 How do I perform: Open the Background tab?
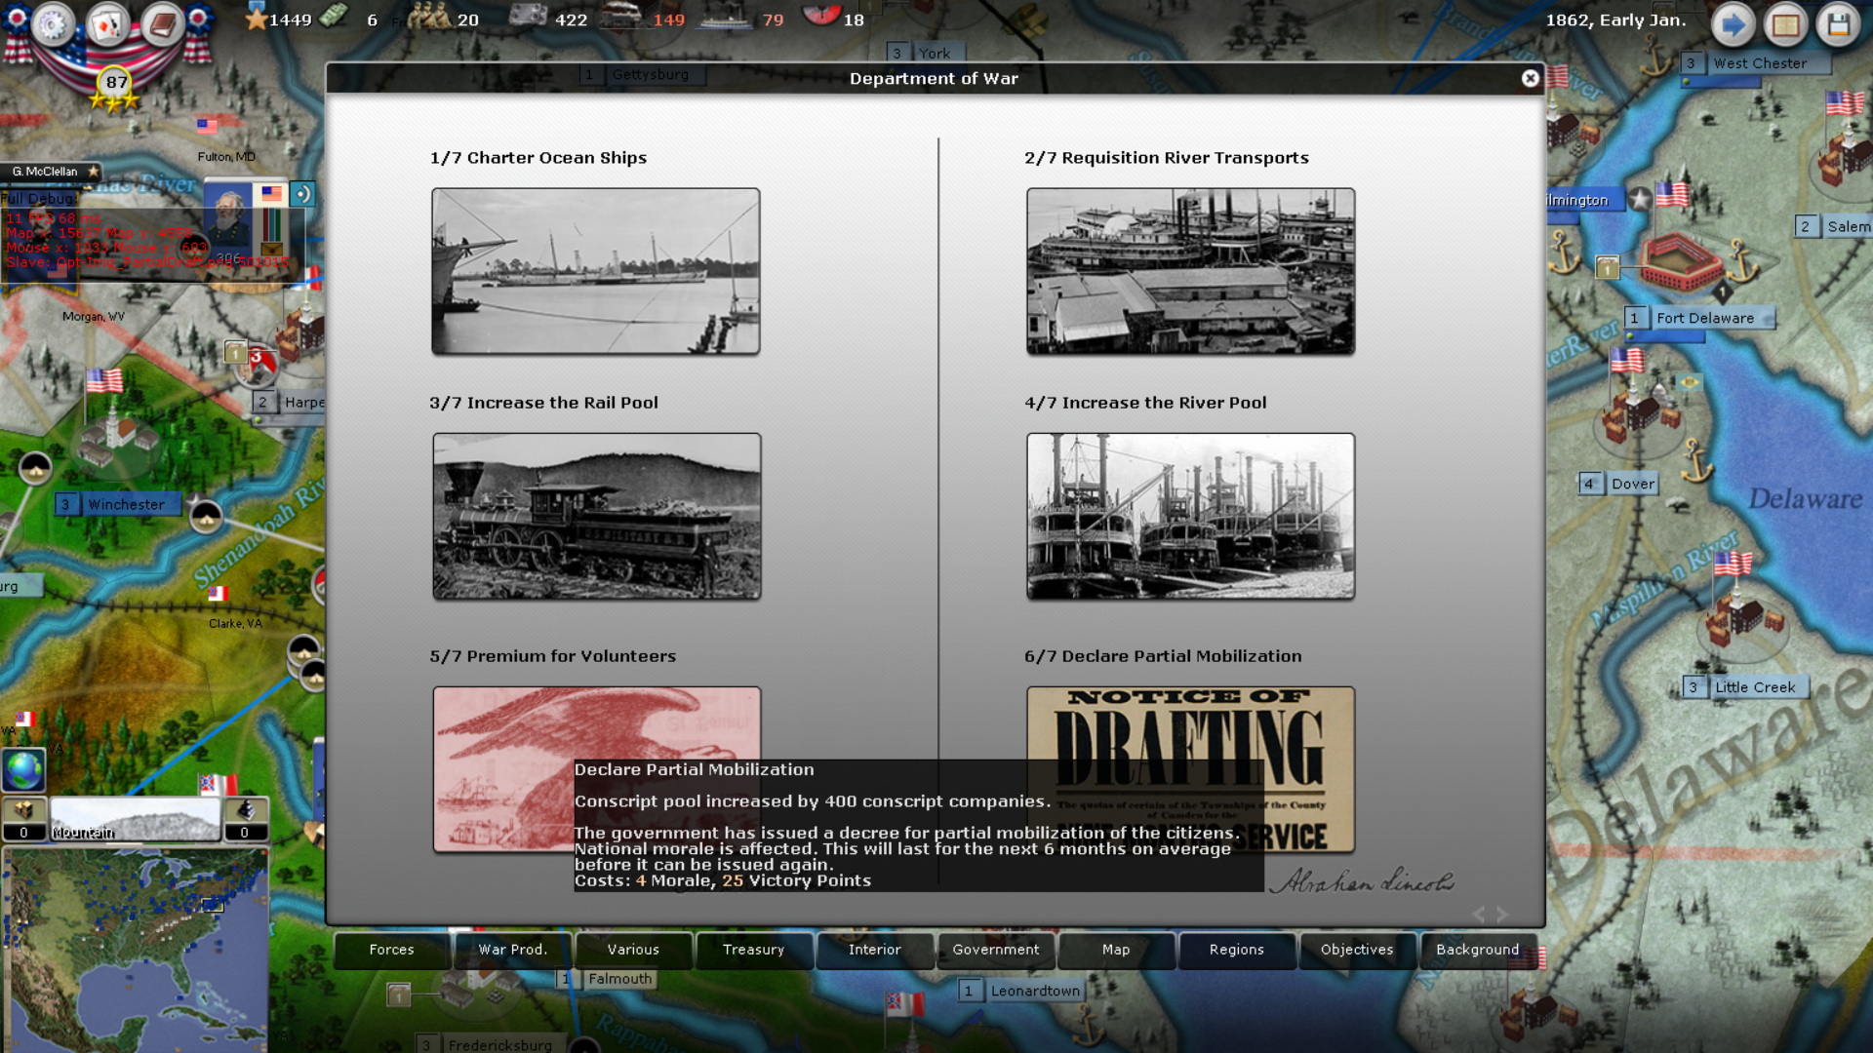(x=1478, y=950)
